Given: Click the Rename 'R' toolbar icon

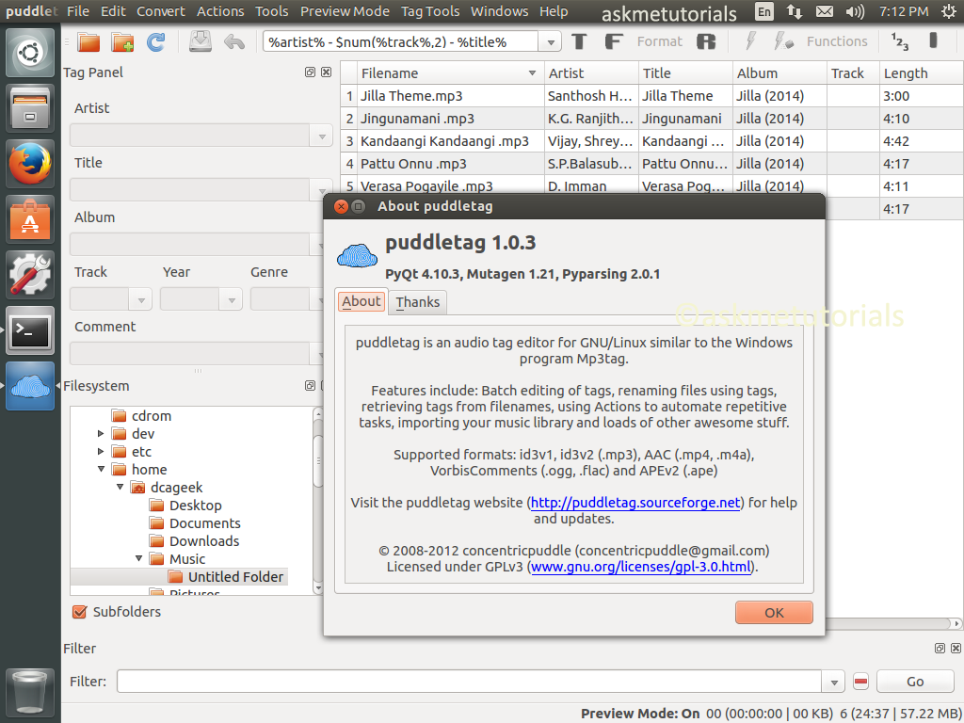Looking at the screenshot, I should point(706,41).
